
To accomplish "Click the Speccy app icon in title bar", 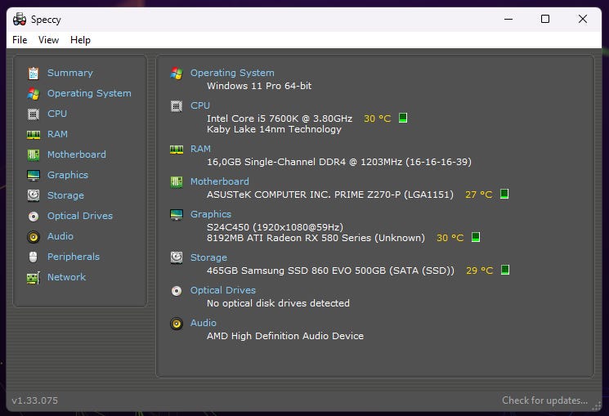I will tap(20, 19).
